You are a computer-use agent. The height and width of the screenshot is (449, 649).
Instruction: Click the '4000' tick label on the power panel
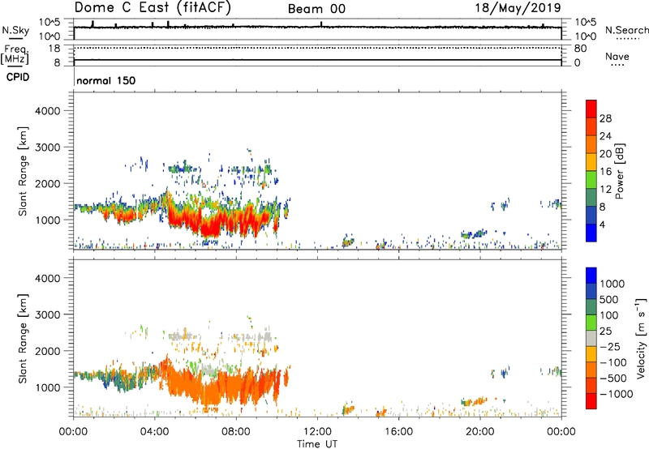(48, 111)
